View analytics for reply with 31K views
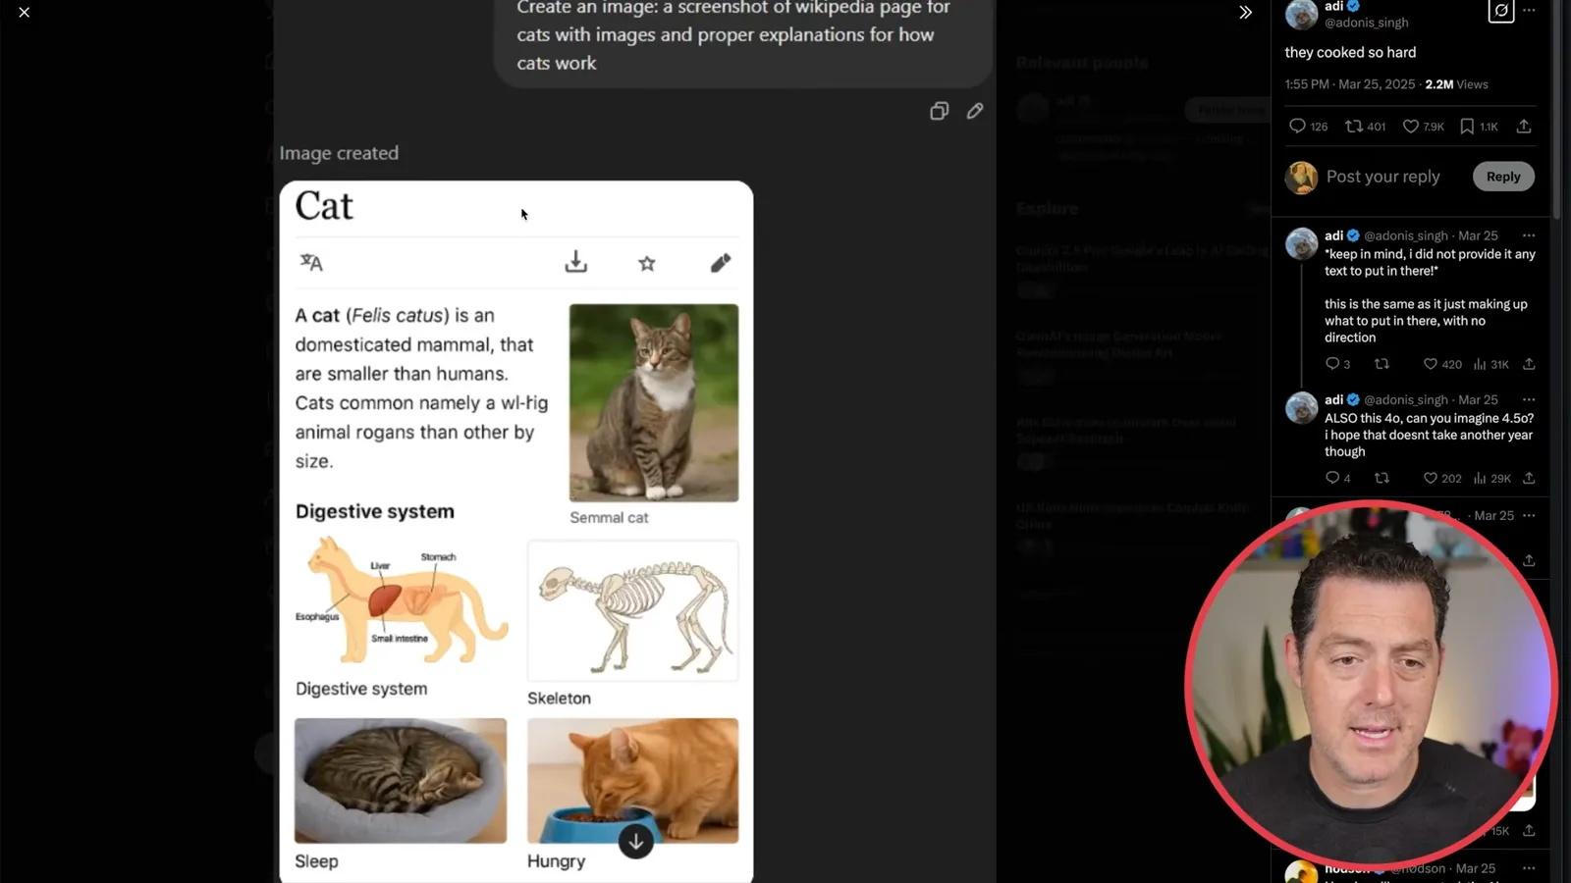This screenshot has height=883, width=1571. click(x=1490, y=364)
